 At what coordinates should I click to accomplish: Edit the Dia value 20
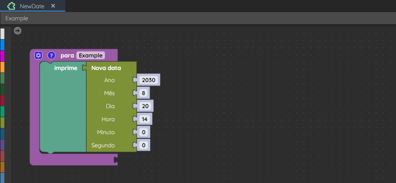point(145,106)
